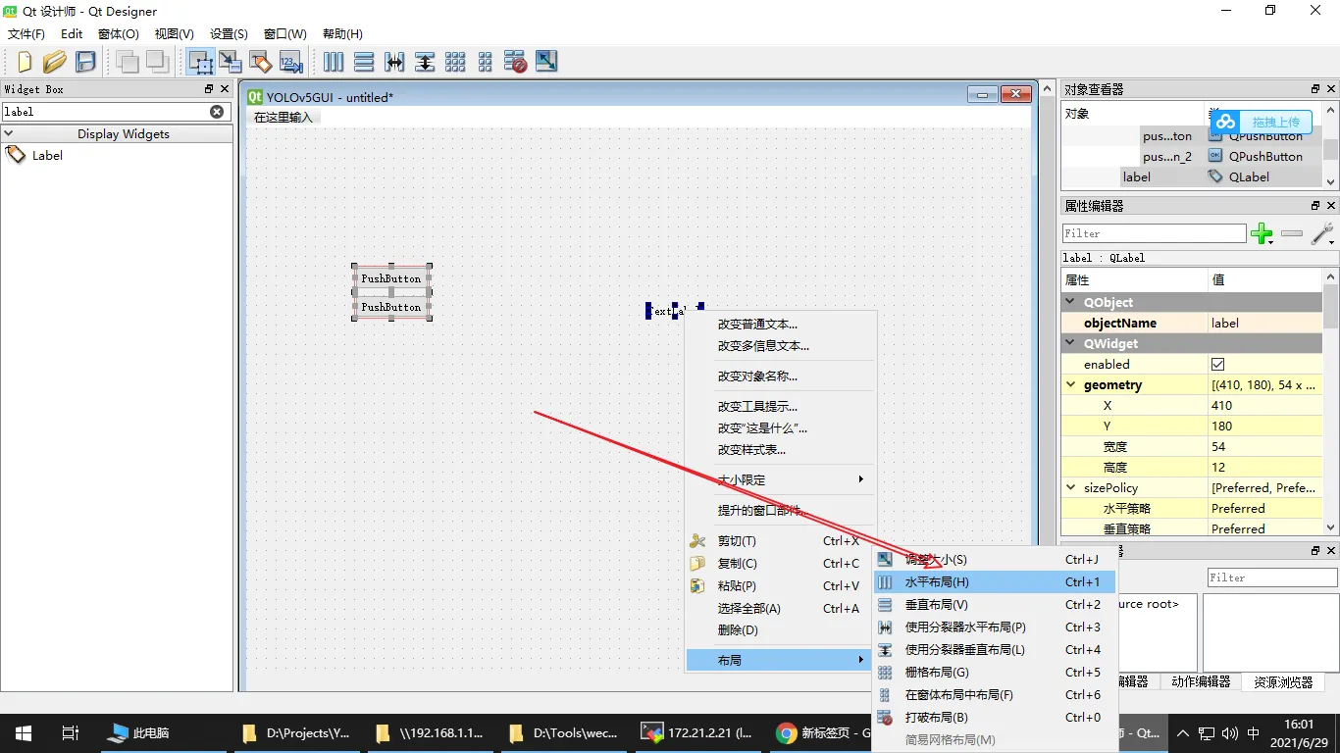Select the Edit Widgets mode icon

click(x=200, y=62)
